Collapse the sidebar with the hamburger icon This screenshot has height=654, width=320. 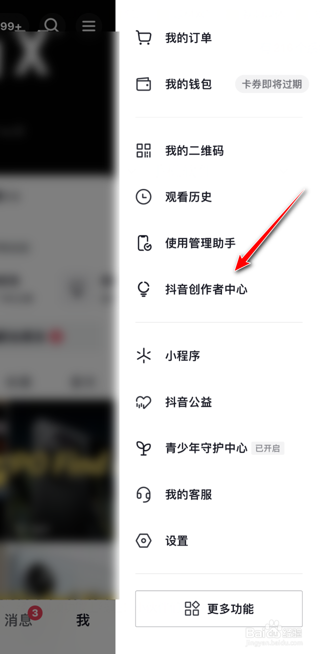click(x=89, y=25)
